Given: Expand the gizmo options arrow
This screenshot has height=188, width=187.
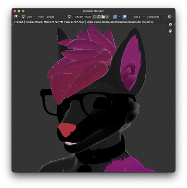Looking at the screenshot, I should coord(119,17).
